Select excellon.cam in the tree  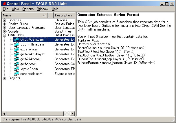tap(30, 49)
